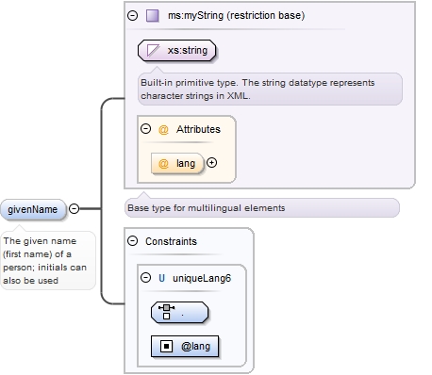Collapse the givenName element node

[74, 208]
